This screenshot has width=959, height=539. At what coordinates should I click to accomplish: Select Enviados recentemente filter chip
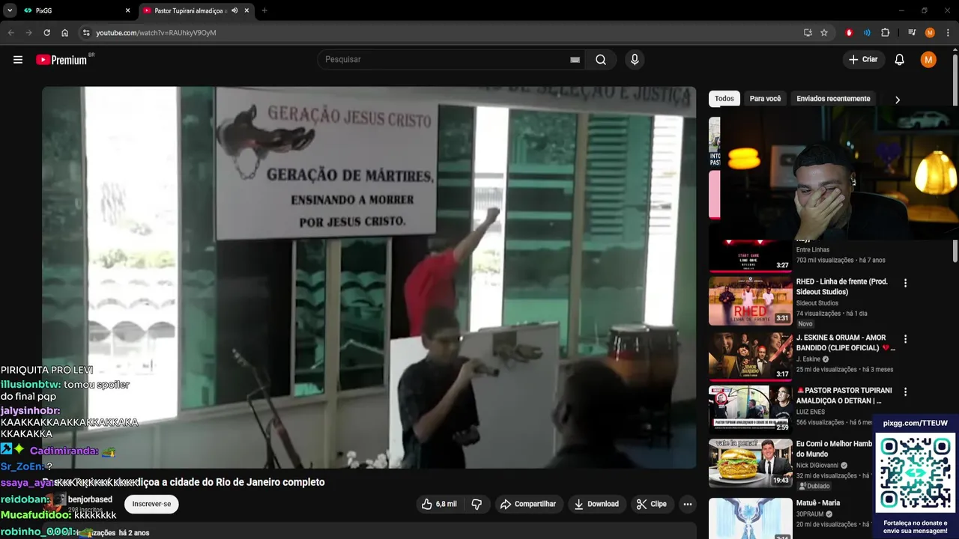click(x=833, y=99)
